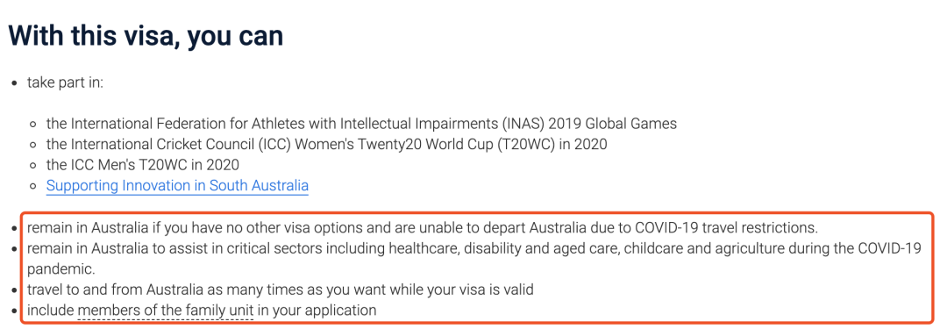The image size is (947, 329).
Task: Click the dotted-underlined 'members of the family unit' term
Action: tap(166, 311)
